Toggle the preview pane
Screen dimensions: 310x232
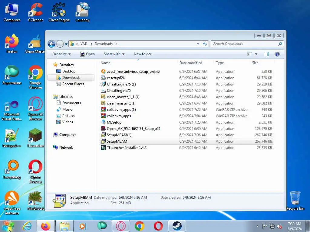(x=266, y=54)
